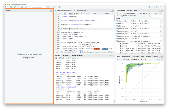Click the sidebar toggle icon next to Addins
Screen dimensions: 169x110
click(x=60, y=7)
